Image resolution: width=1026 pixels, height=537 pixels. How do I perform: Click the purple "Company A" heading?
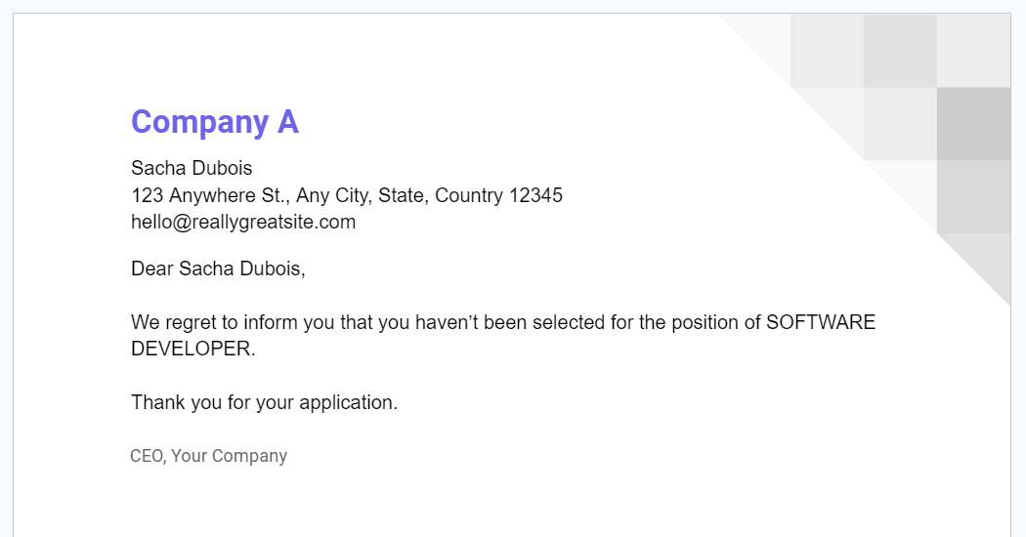[x=214, y=122]
